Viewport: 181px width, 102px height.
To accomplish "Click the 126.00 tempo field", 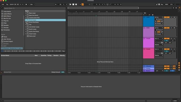I will pos(12,5).
